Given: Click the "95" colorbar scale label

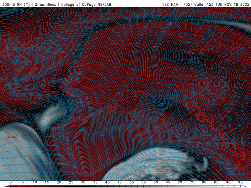Looking at the screenshot, I should [240, 182].
